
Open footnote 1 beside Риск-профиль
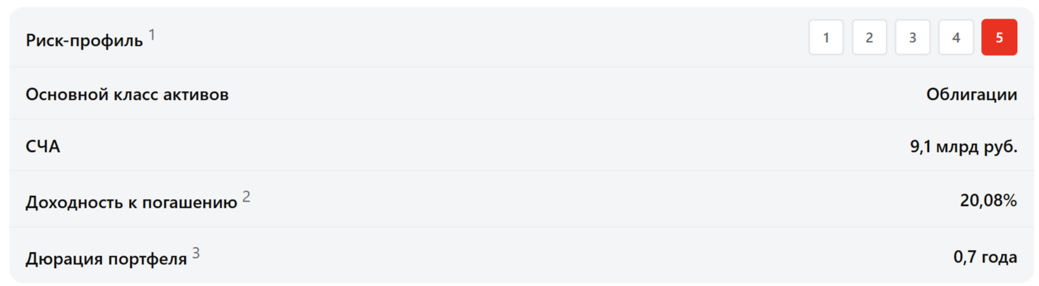pyautogui.click(x=152, y=35)
